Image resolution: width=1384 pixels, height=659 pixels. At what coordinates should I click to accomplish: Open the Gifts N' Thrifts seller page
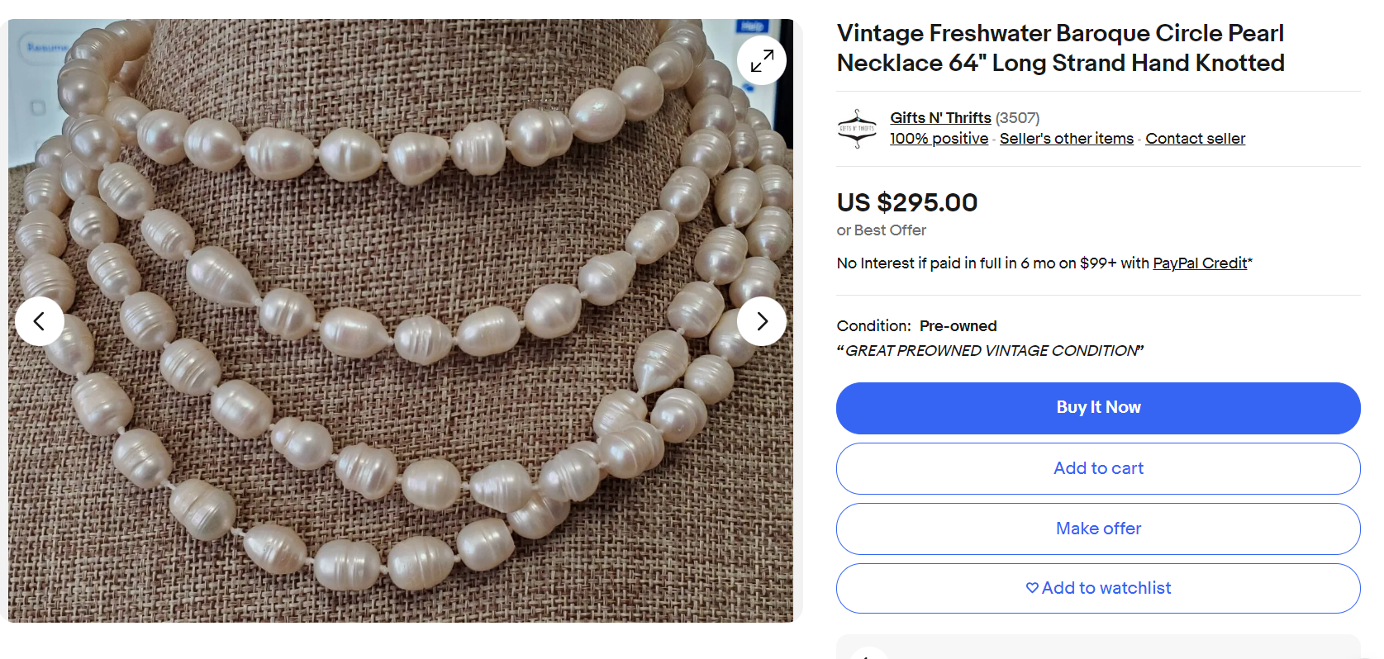[940, 118]
